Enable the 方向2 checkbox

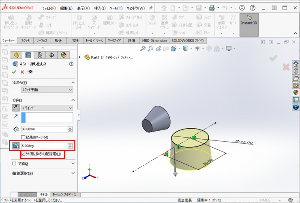(15, 163)
